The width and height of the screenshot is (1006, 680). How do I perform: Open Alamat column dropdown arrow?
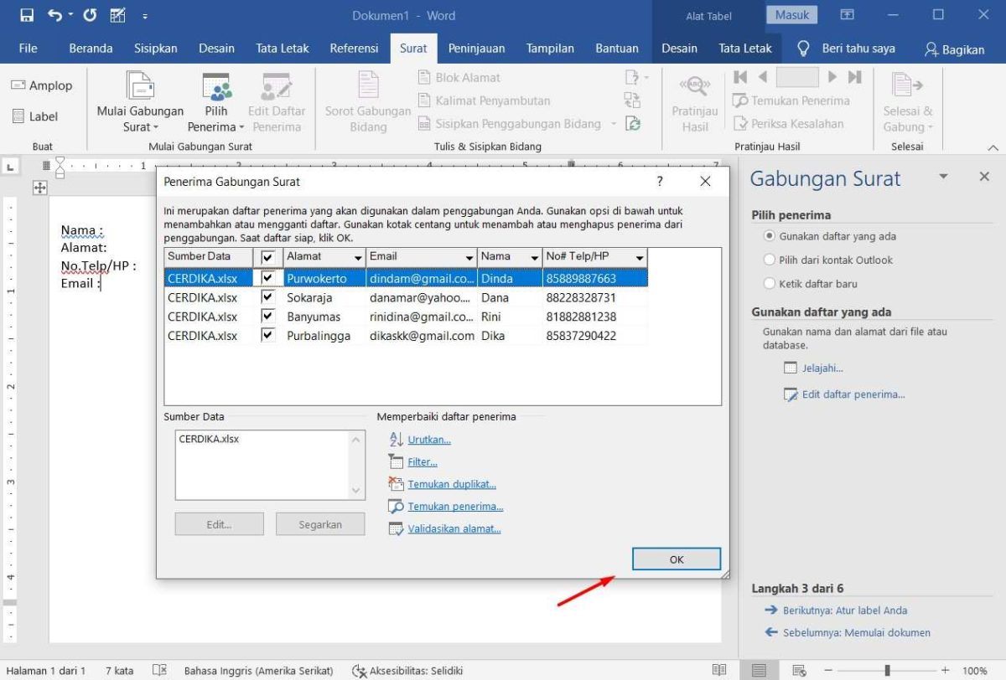pyautogui.click(x=358, y=258)
